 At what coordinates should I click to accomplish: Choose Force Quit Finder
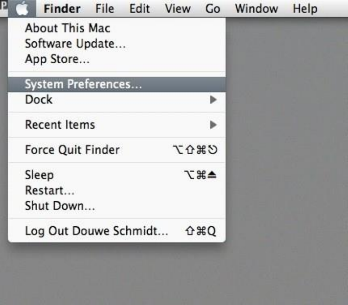click(72, 150)
